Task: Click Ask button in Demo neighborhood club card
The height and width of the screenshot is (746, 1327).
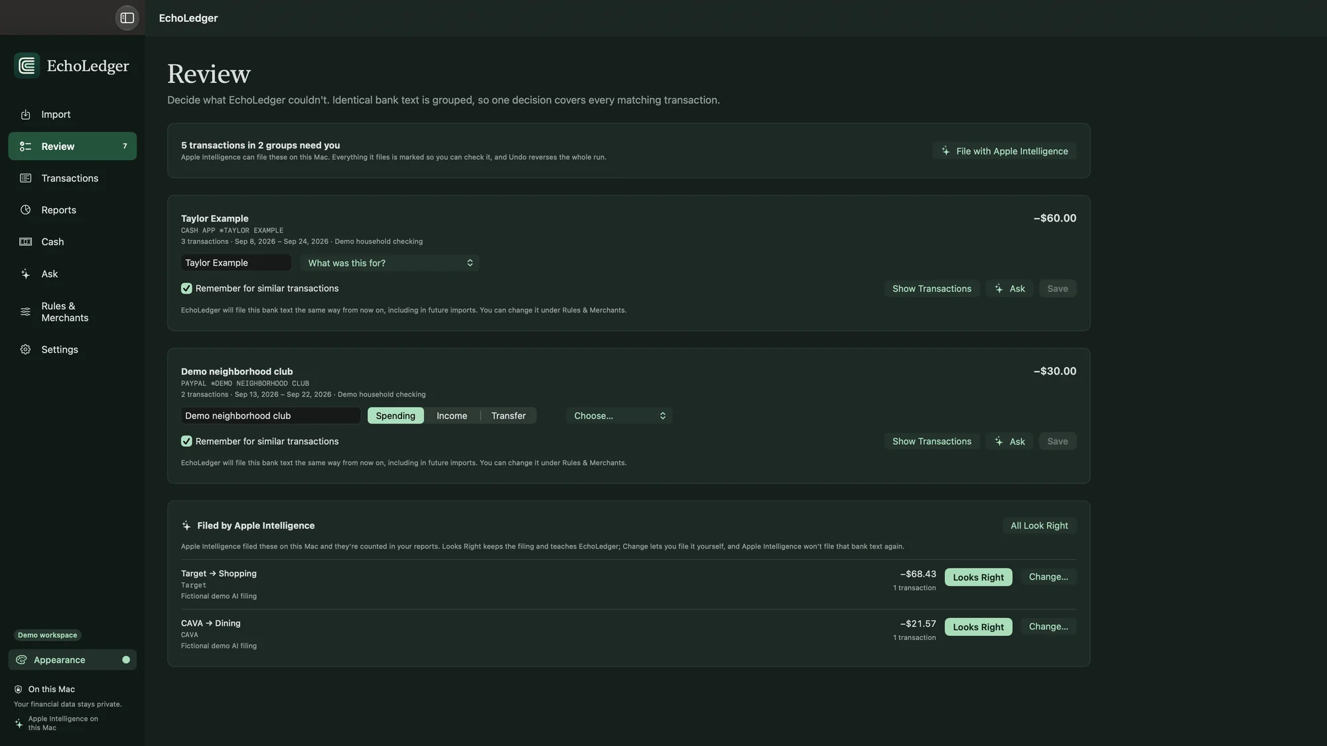Action: tap(1009, 442)
